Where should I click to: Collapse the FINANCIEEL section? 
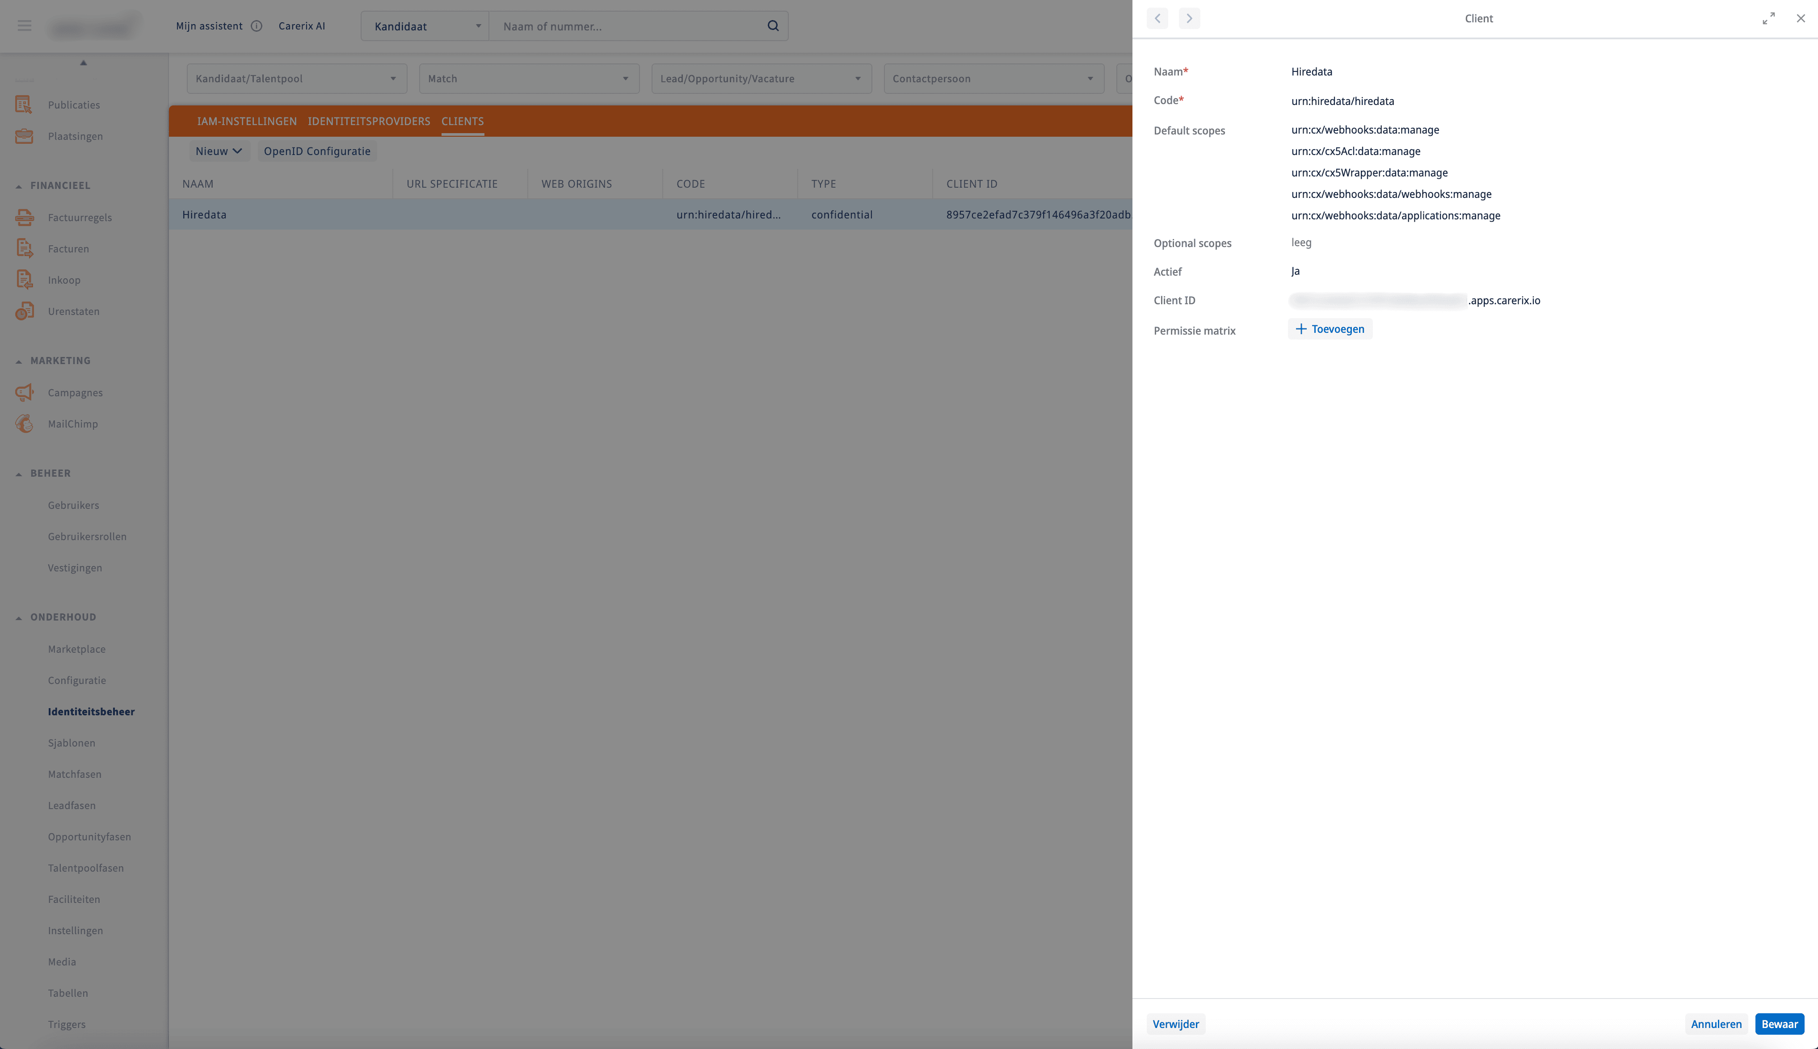tap(19, 186)
